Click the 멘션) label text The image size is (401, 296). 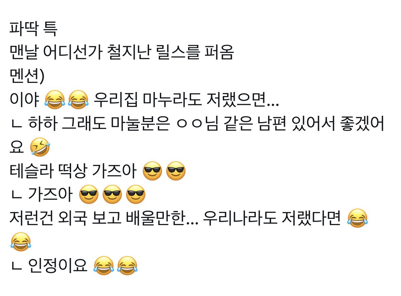tap(27, 76)
